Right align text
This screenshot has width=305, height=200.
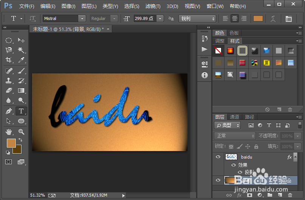(244, 18)
